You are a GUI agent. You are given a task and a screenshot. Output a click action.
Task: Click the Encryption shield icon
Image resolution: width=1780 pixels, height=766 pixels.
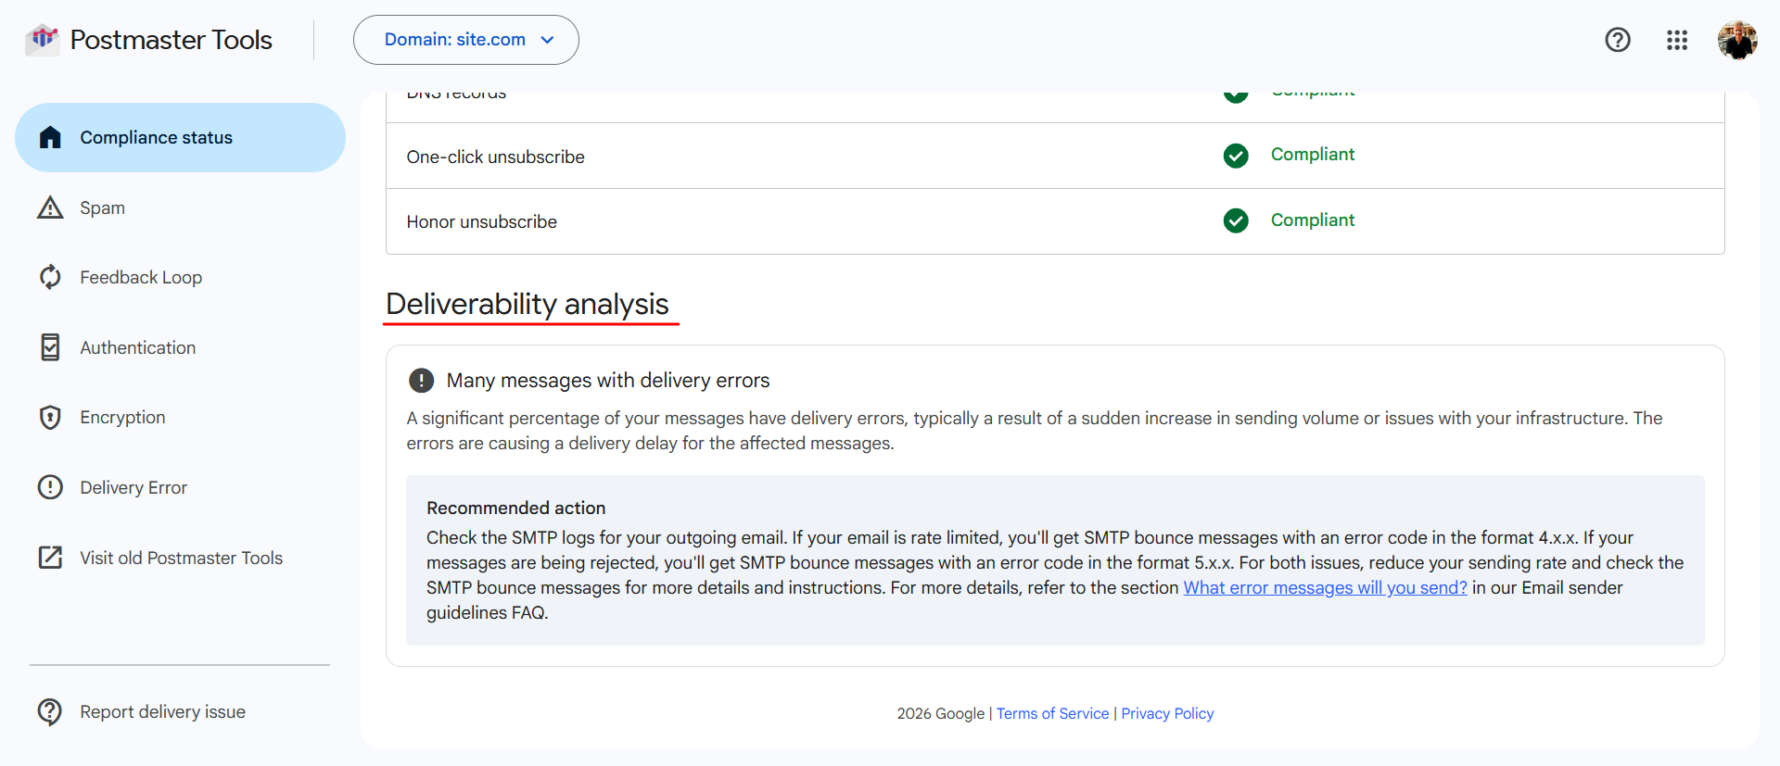(x=50, y=418)
